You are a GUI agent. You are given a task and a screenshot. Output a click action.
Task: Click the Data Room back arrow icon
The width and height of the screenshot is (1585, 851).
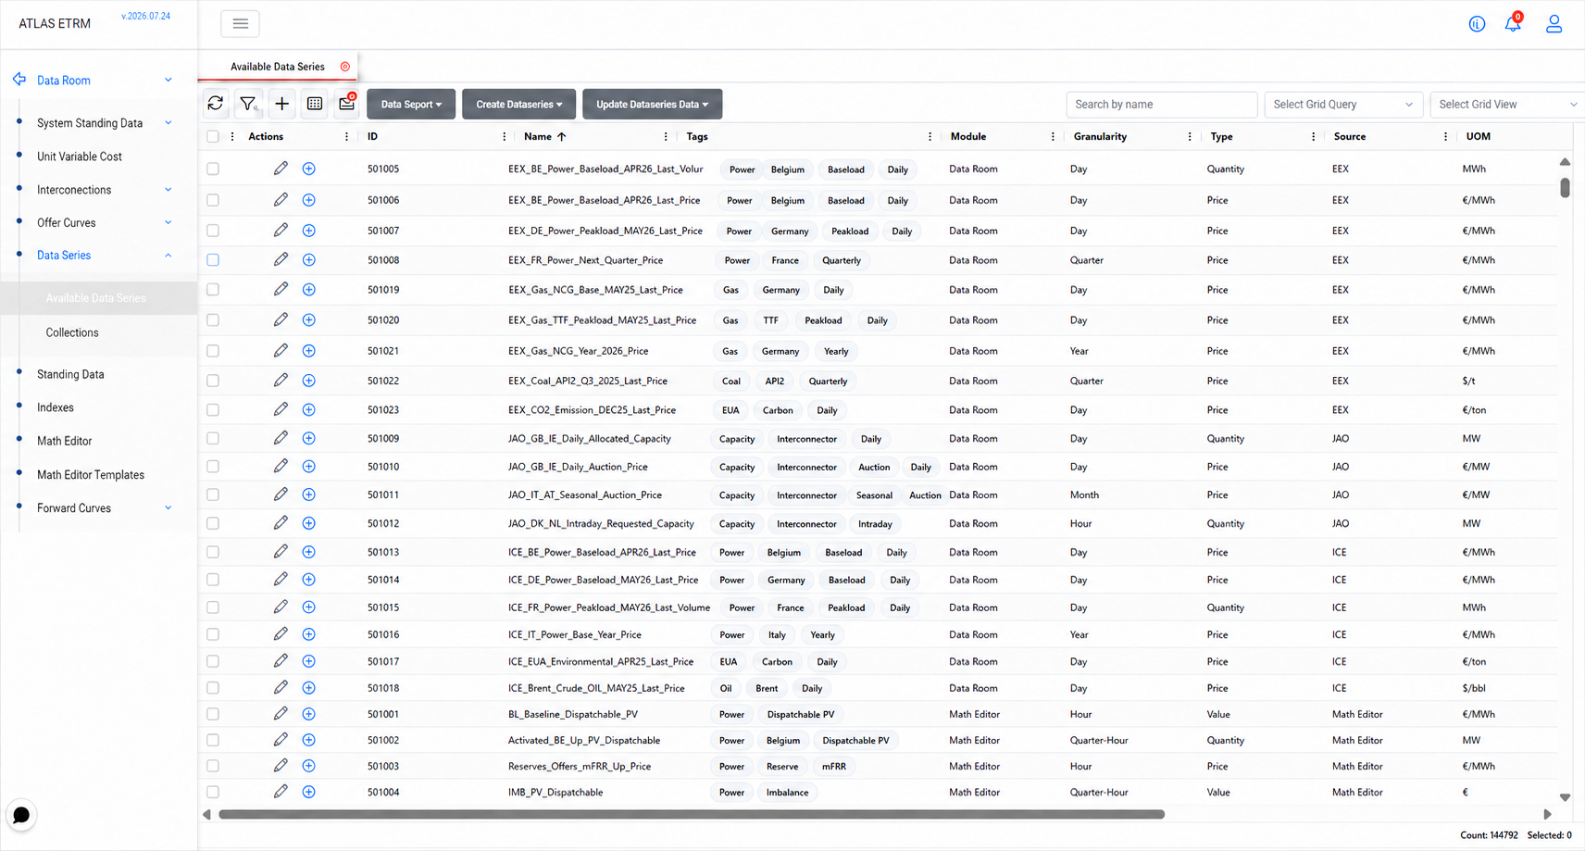coord(19,80)
